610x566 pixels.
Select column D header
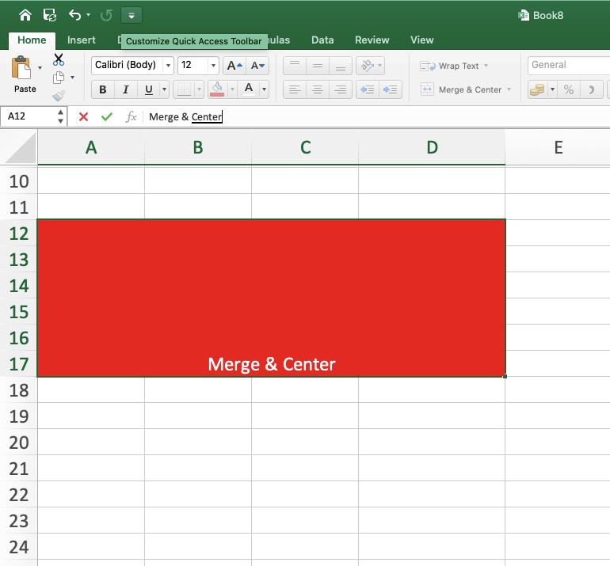pyautogui.click(x=432, y=148)
